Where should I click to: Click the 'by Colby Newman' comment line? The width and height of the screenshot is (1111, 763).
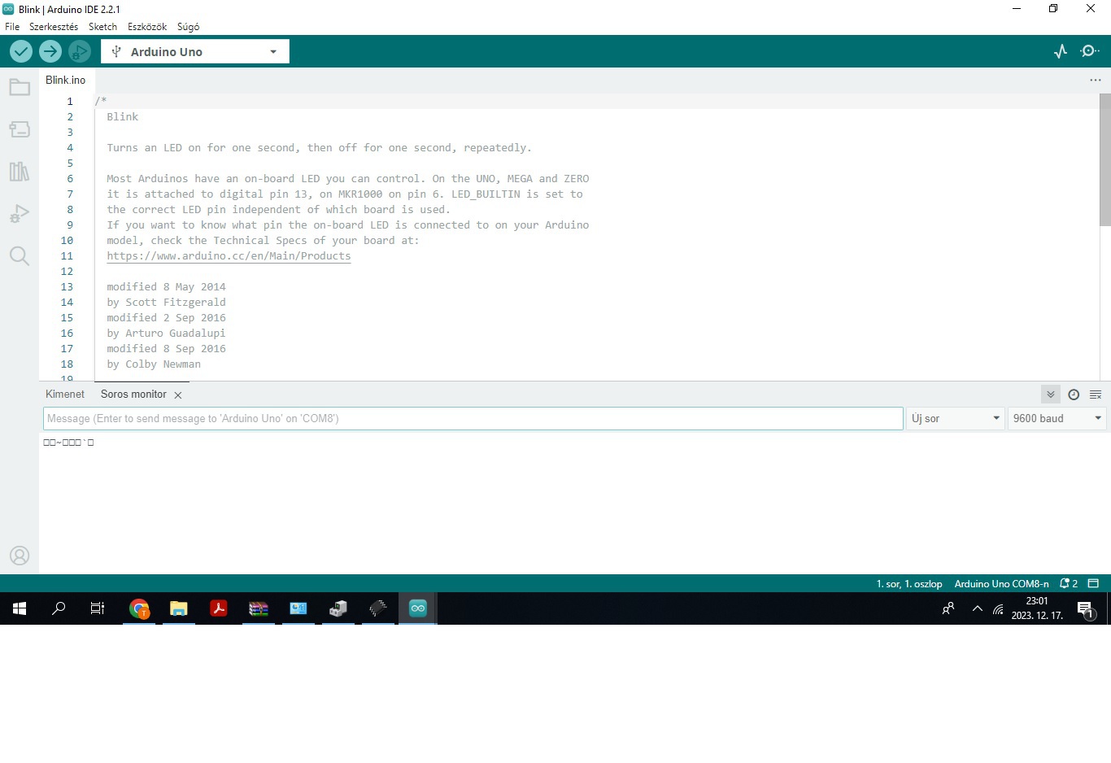(x=154, y=364)
